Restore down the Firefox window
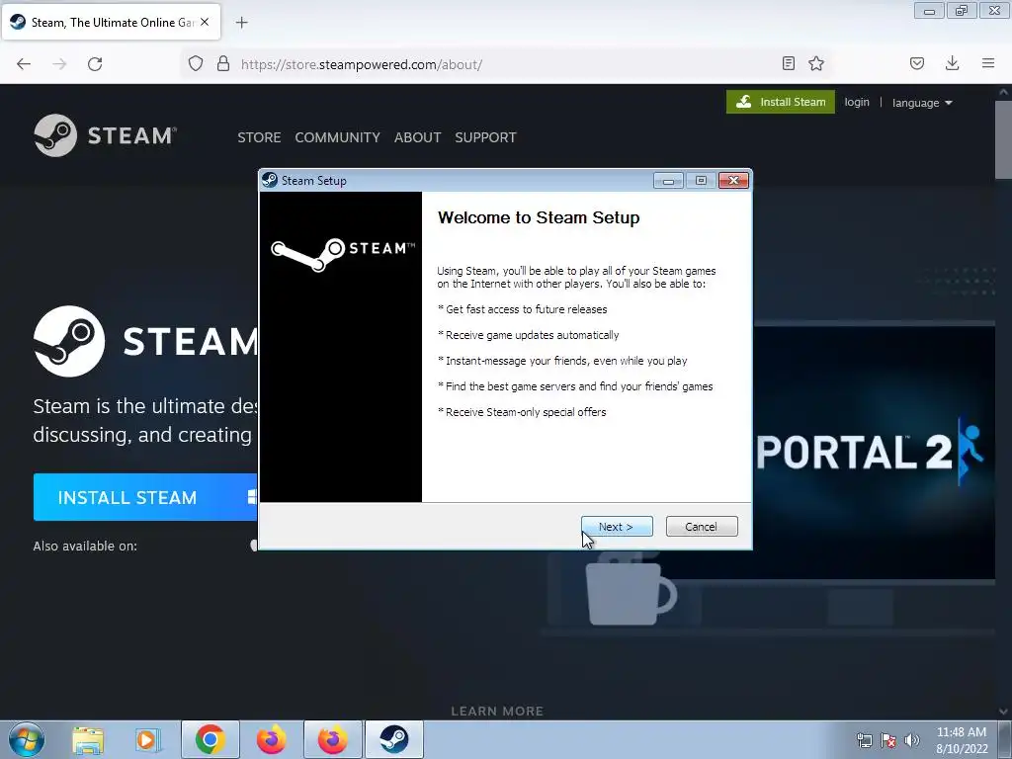Image resolution: width=1012 pixels, height=759 pixels. click(962, 11)
